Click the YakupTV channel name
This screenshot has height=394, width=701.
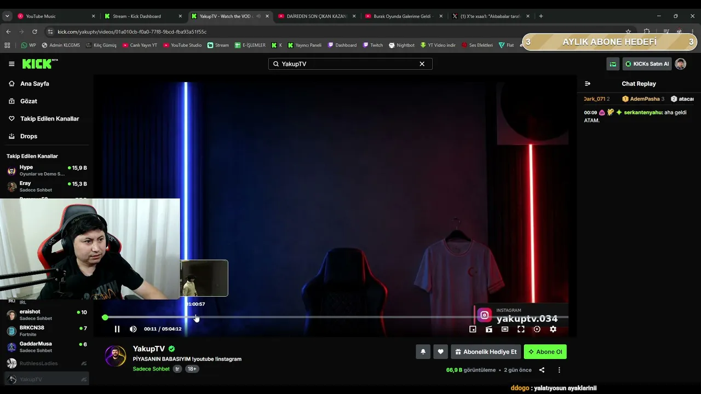149,349
